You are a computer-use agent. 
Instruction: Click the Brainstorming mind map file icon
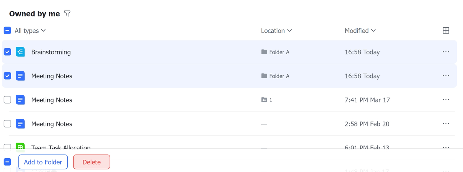click(20, 52)
